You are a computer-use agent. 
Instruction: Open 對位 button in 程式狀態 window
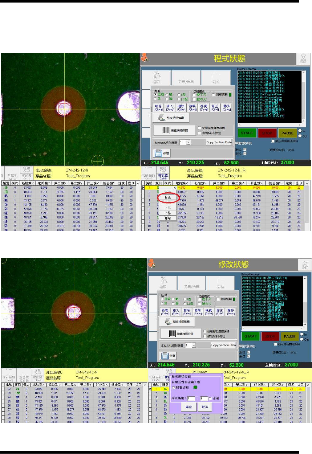click(x=216, y=77)
